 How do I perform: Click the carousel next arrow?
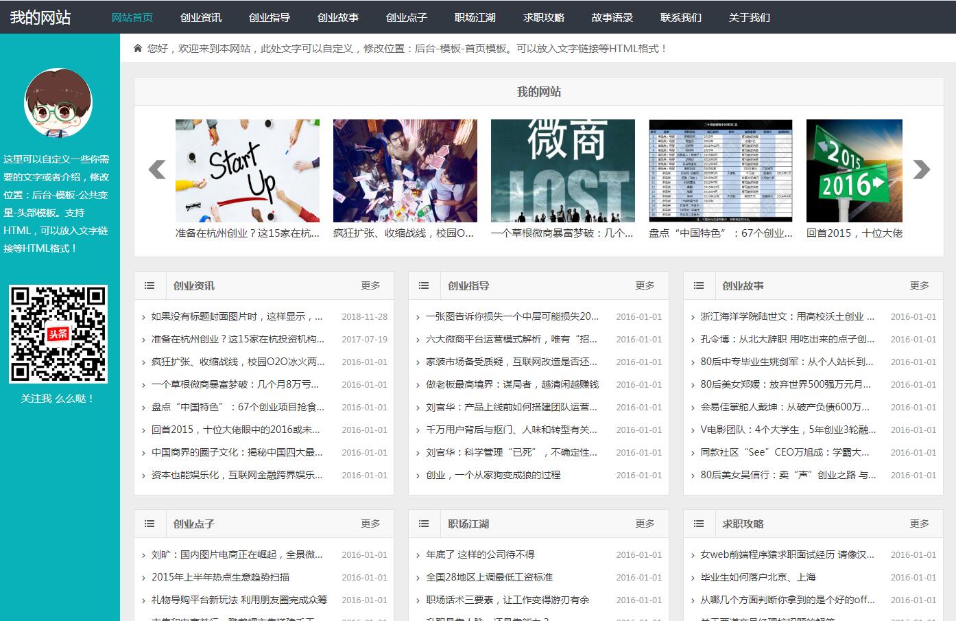coord(921,170)
